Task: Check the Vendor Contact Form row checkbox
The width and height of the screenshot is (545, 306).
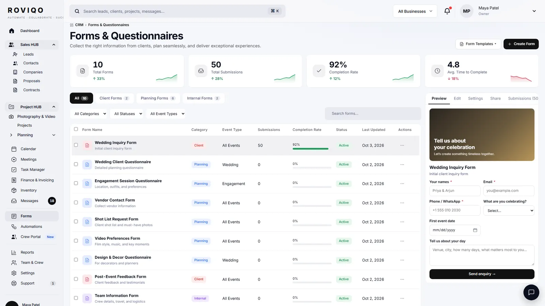Action: click(76, 202)
